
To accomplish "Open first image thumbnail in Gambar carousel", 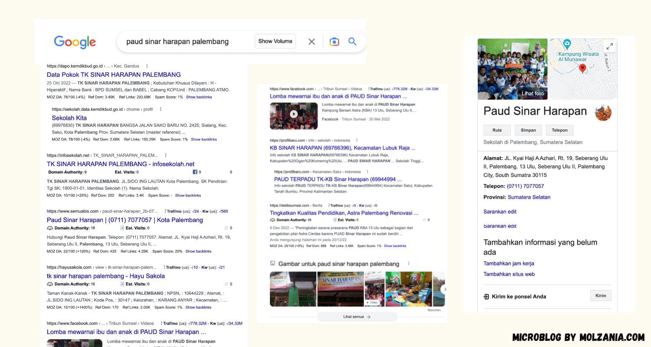I will pos(293,289).
